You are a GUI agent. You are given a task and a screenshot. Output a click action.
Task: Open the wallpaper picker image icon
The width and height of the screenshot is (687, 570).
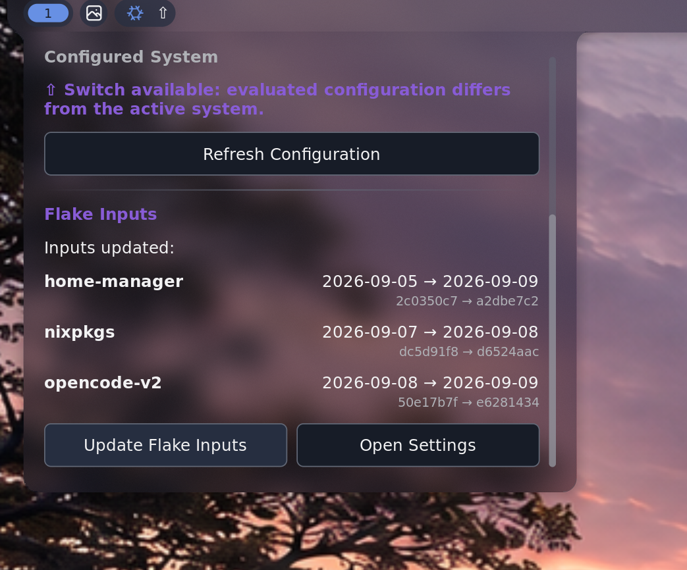click(x=94, y=13)
